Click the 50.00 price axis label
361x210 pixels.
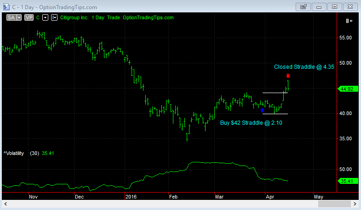tap(345, 63)
